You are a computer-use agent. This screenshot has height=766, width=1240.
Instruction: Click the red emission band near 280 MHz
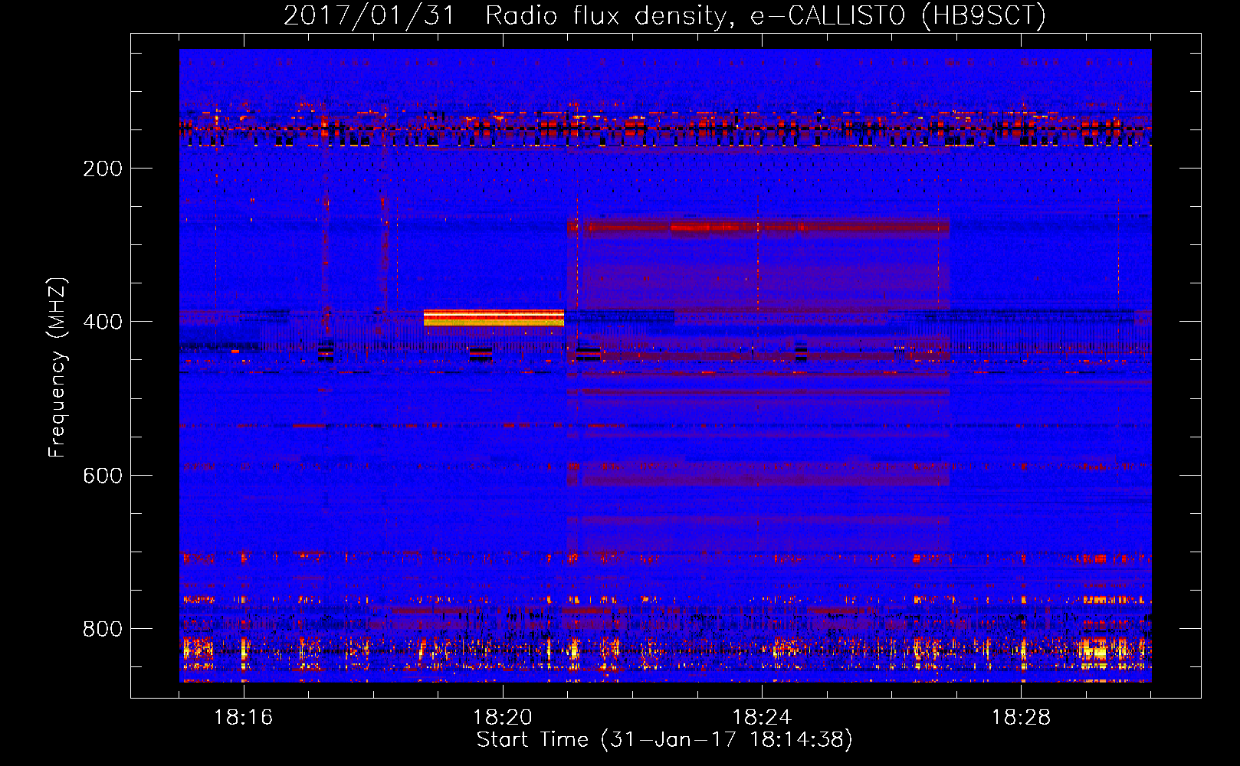pos(759,226)
